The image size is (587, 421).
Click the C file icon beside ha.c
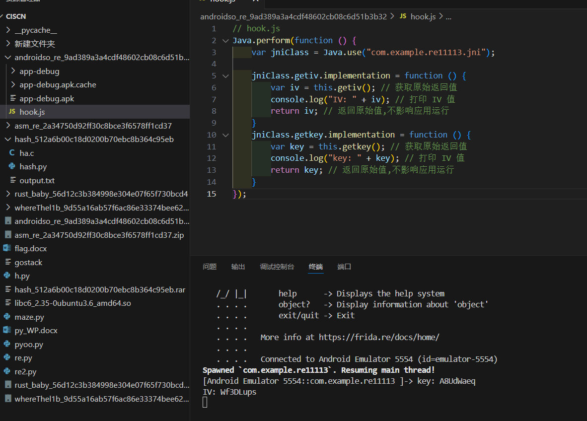coord(12,153)
